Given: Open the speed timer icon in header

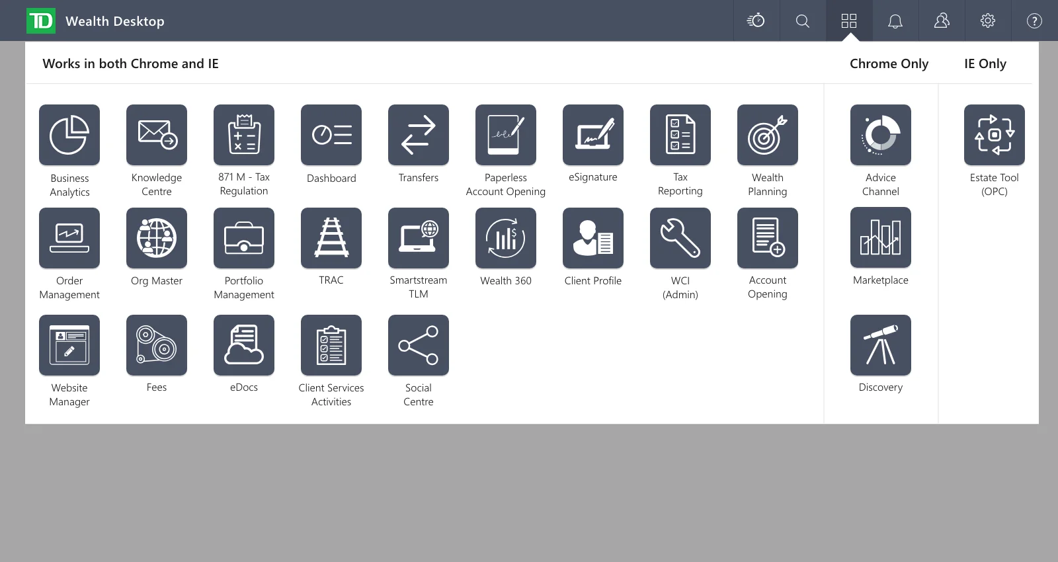Looking at the screenshot, I should (x=756, y=20).
